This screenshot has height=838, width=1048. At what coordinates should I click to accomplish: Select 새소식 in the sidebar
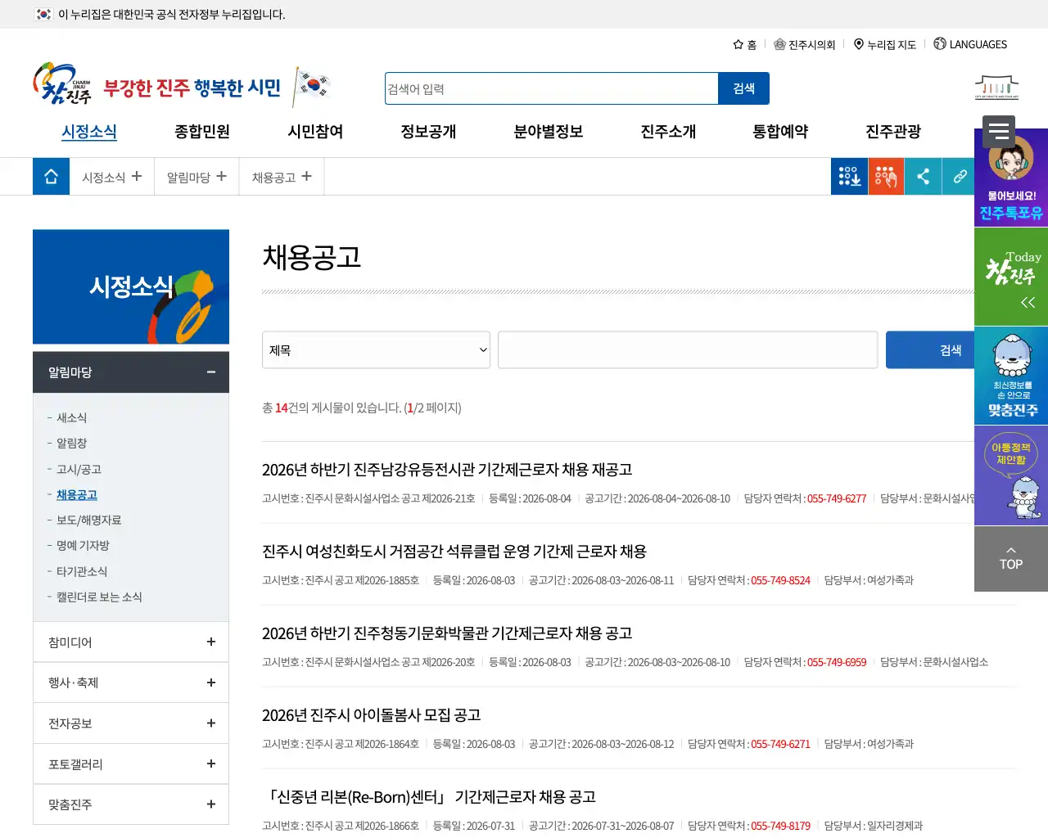(71, 417)
